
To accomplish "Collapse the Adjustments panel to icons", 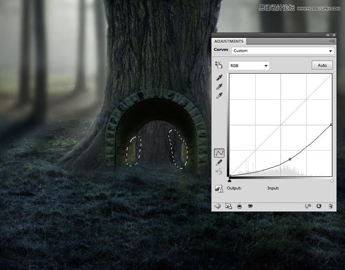I will [328, 35].
